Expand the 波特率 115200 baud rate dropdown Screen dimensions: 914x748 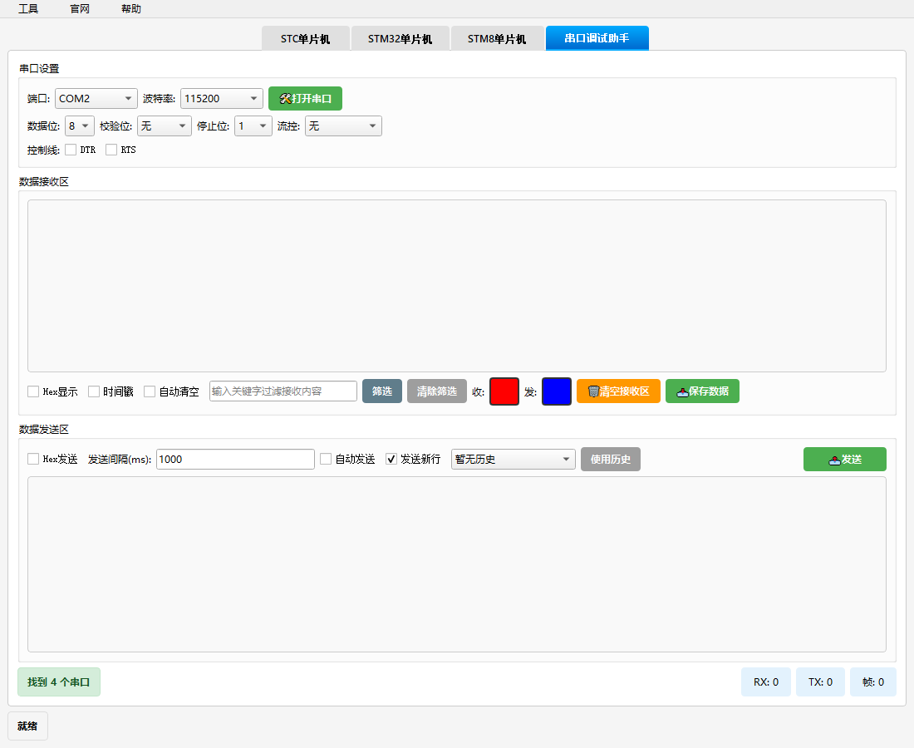pos(221,99)
